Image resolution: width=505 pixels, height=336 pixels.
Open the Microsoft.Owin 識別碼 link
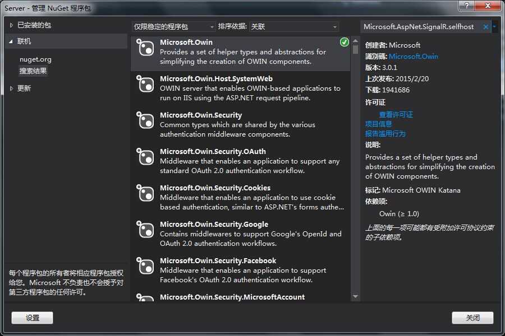coord(413,57)
